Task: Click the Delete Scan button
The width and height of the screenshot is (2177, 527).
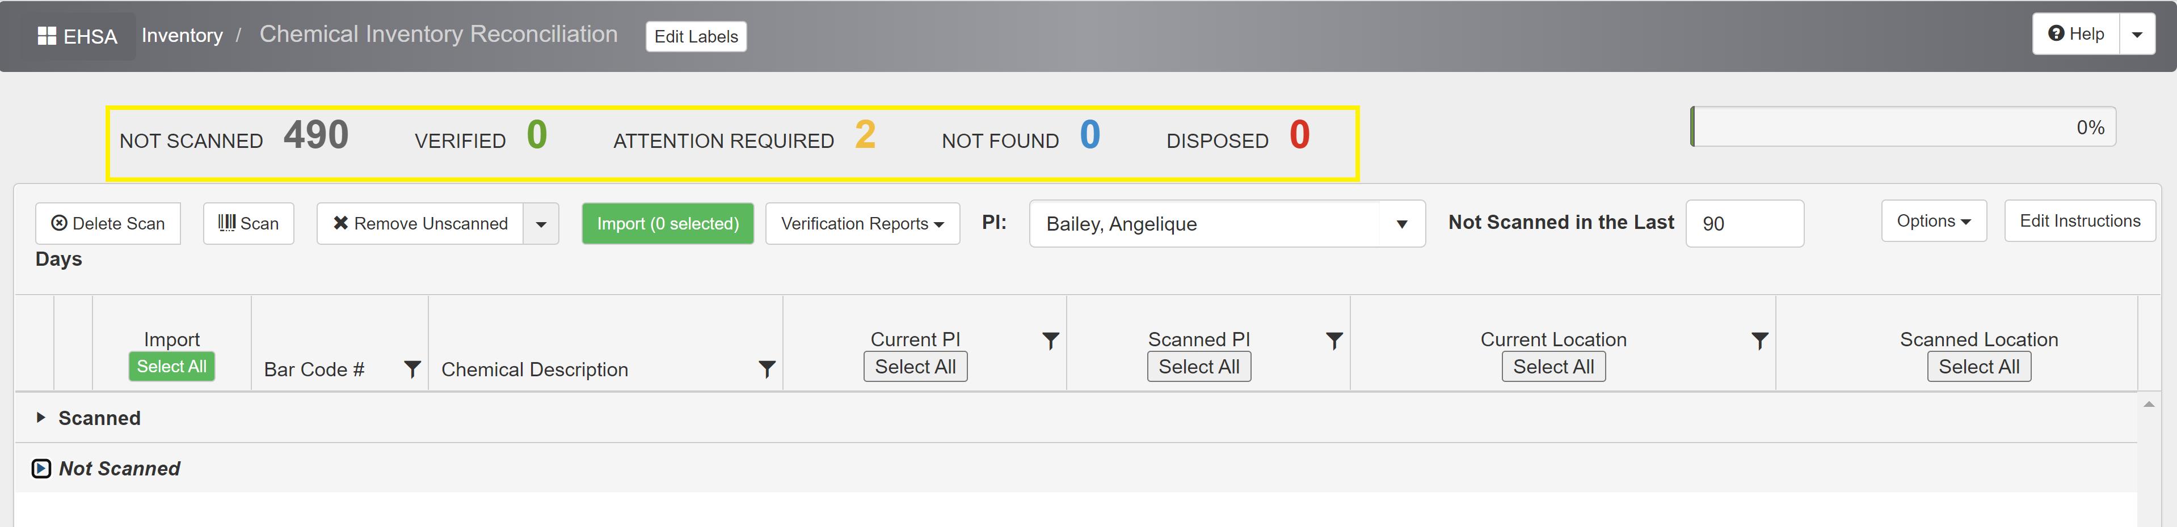Action: pyautogui.click(x=108, y=224)
